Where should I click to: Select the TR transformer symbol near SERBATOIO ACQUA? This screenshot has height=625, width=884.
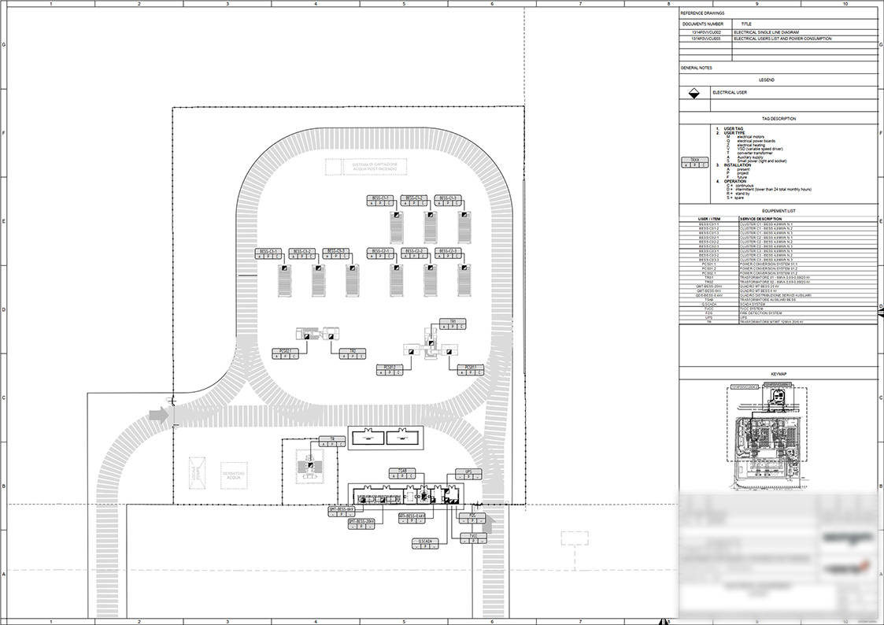(311, 465)
